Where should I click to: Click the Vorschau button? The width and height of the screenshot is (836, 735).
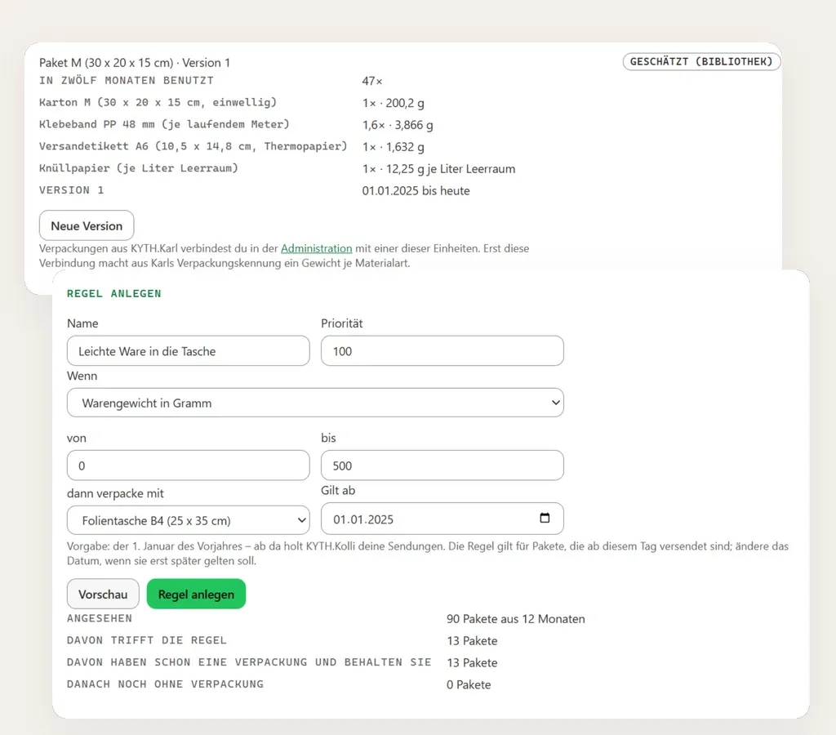[x=103, y=594]
